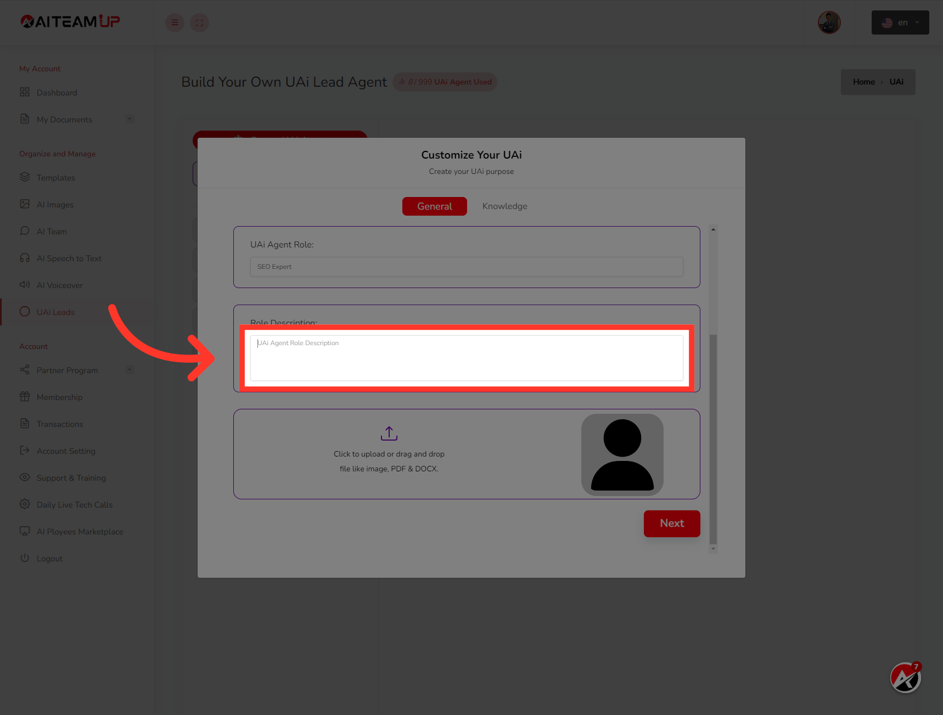Click the modal scrollbar down arrow
The image size is (943, 715).
tap(713, 548)
